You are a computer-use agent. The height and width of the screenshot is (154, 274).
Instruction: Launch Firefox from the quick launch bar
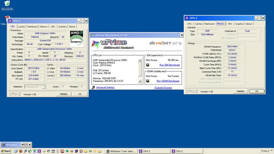pyautogui.click(x=21, y=151)
